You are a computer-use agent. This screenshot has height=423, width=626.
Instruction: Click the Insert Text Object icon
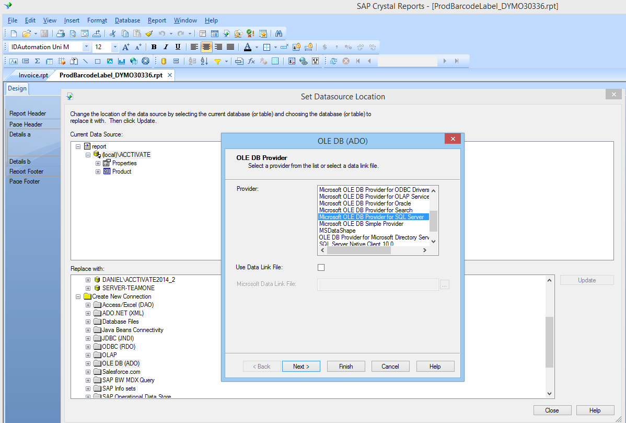[14, 61]
